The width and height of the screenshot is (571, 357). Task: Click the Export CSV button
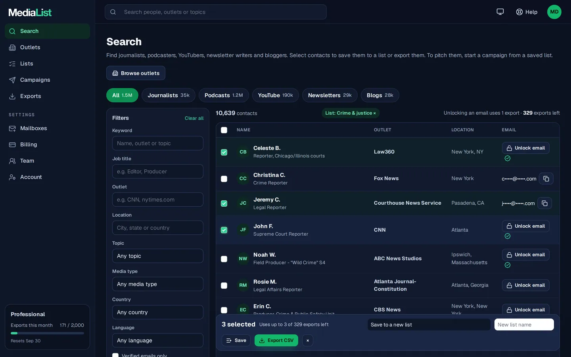[276, 340]
